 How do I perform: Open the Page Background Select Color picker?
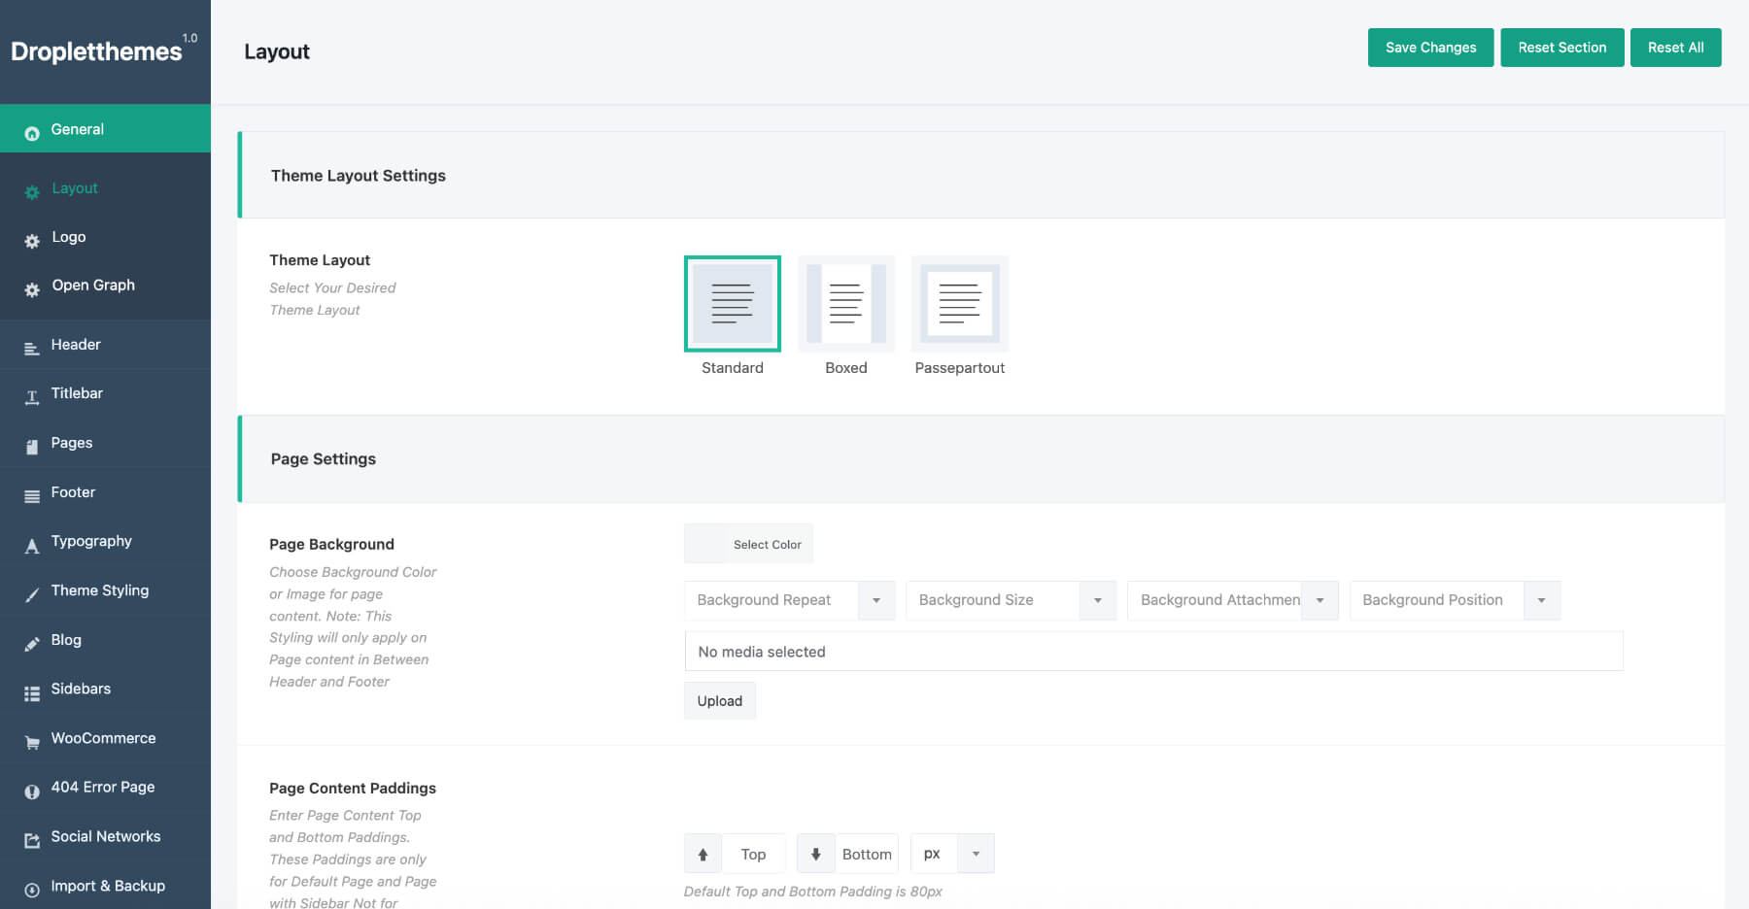[x=749, y=544]
